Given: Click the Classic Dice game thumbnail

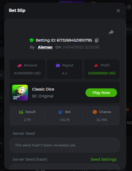Looking at the screenshot, I should click(x=20, y=93).
